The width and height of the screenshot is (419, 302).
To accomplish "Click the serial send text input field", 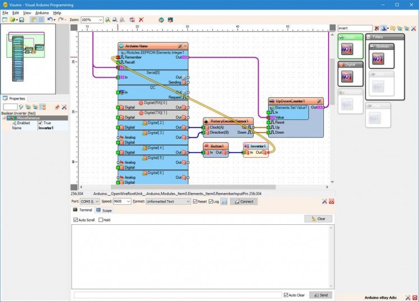I will coord(178,295).
